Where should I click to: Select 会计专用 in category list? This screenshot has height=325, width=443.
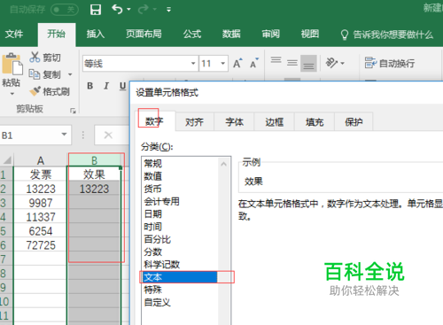coord(180,201)
